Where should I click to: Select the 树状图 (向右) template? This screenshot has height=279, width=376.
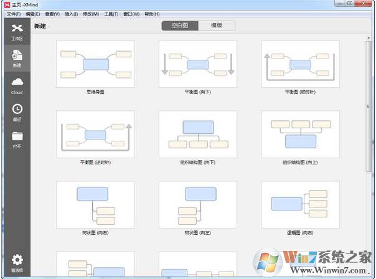click(95, 205)
